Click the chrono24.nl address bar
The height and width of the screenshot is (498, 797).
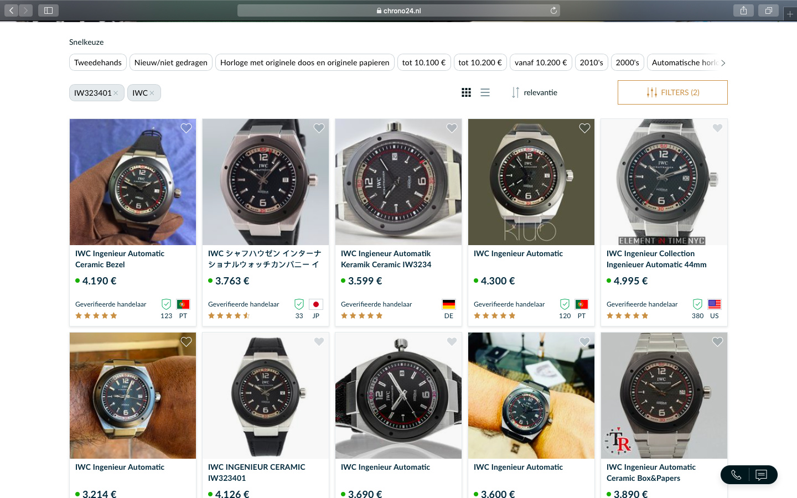click(398, 11)
